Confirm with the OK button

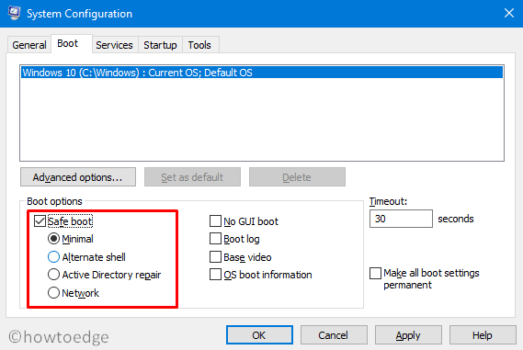pyautogui.click(x=259, y=335)
